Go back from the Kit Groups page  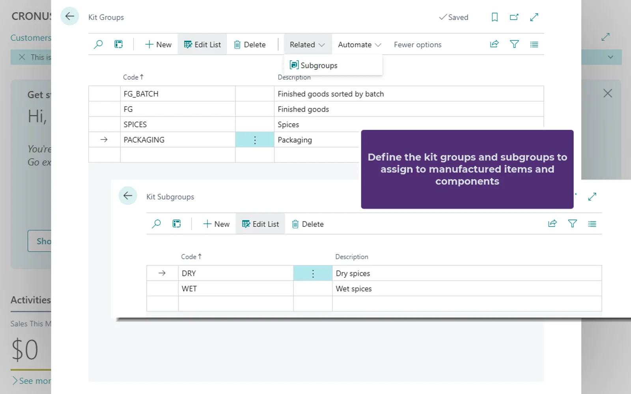70,17
